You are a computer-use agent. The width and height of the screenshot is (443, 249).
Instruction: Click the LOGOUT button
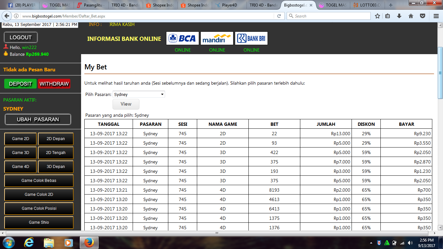(x=21, y=37)
